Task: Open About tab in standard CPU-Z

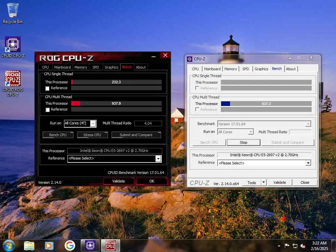Action: (291, 69)
